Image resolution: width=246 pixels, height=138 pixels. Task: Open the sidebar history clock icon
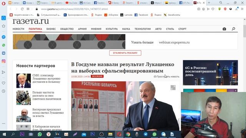click(x=3, y=91)
